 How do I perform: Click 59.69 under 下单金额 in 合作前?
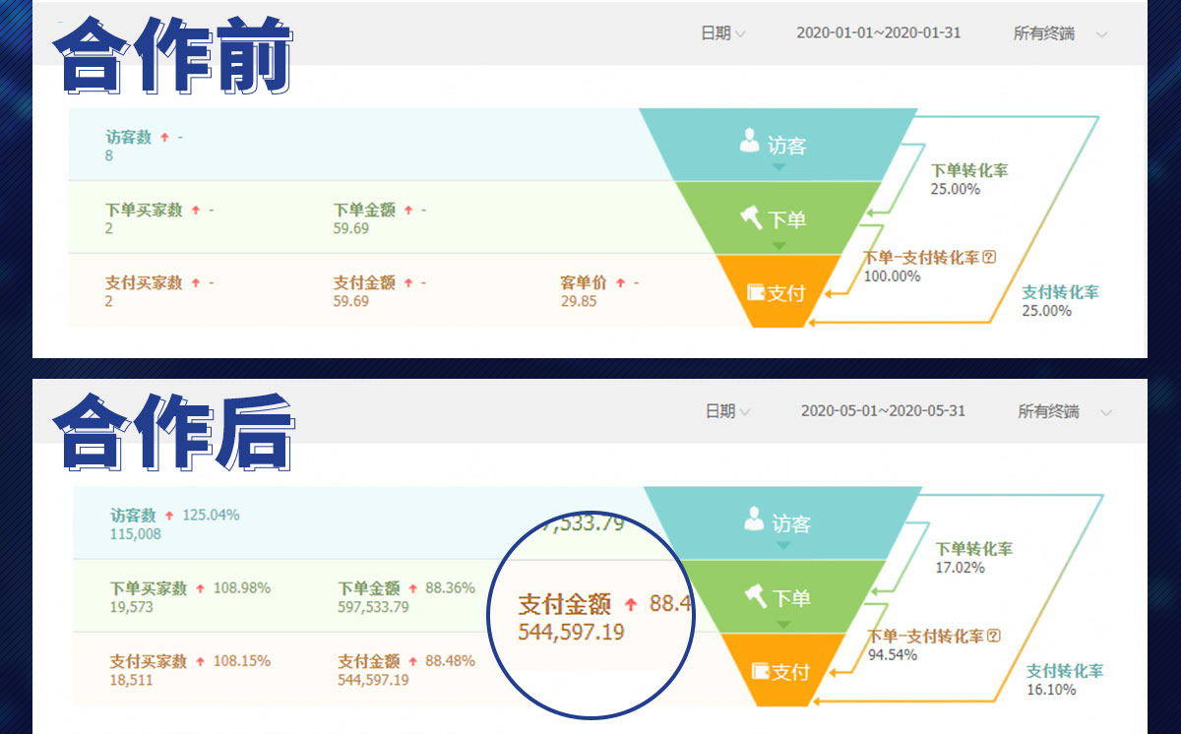click(x=351, y=228)
